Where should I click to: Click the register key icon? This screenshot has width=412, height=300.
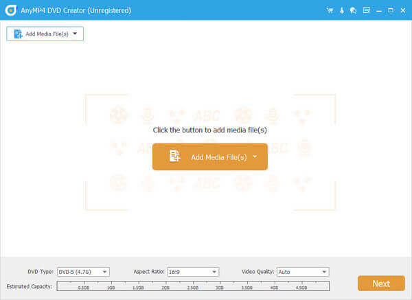pyautogui.click(x=342, y=10)
